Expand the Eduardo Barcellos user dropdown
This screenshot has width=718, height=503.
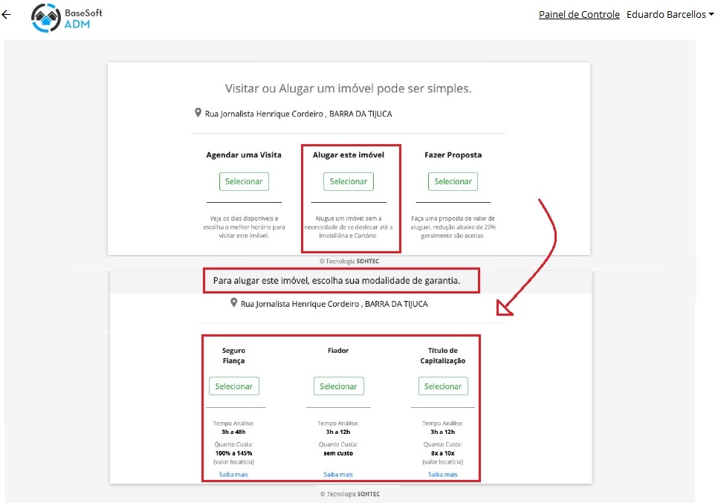670,14
